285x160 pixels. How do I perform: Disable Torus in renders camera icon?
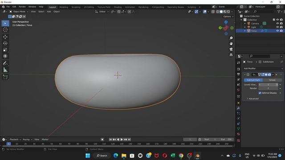pyautogui.click(x=281, y=31)
